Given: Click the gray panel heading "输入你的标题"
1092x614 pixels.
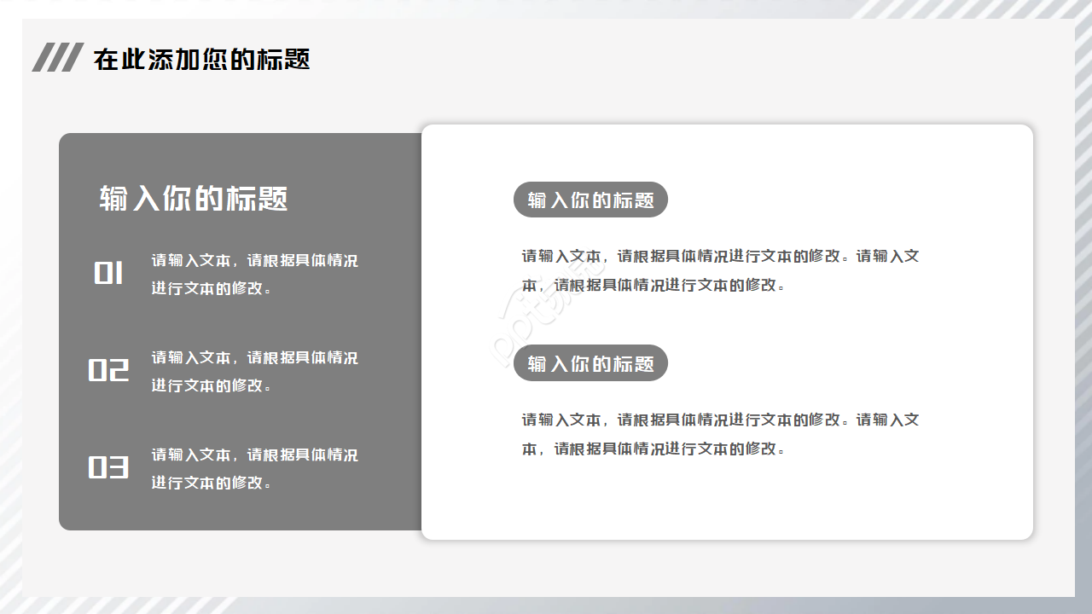Looking at the screenshot, I should pyautogui.click(x=194, y=198).
